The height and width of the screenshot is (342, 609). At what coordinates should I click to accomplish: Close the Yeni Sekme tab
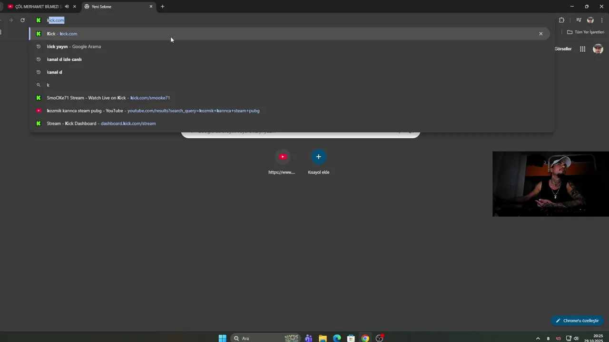151,7
